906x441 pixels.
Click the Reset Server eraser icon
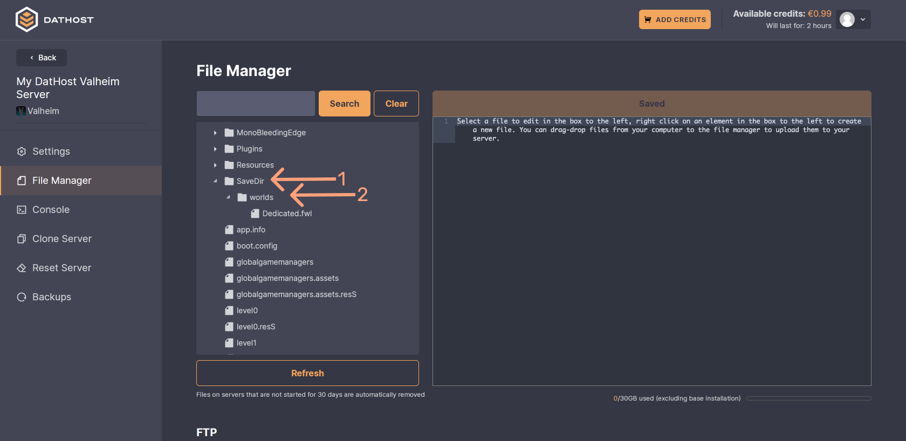pos(22,268)
